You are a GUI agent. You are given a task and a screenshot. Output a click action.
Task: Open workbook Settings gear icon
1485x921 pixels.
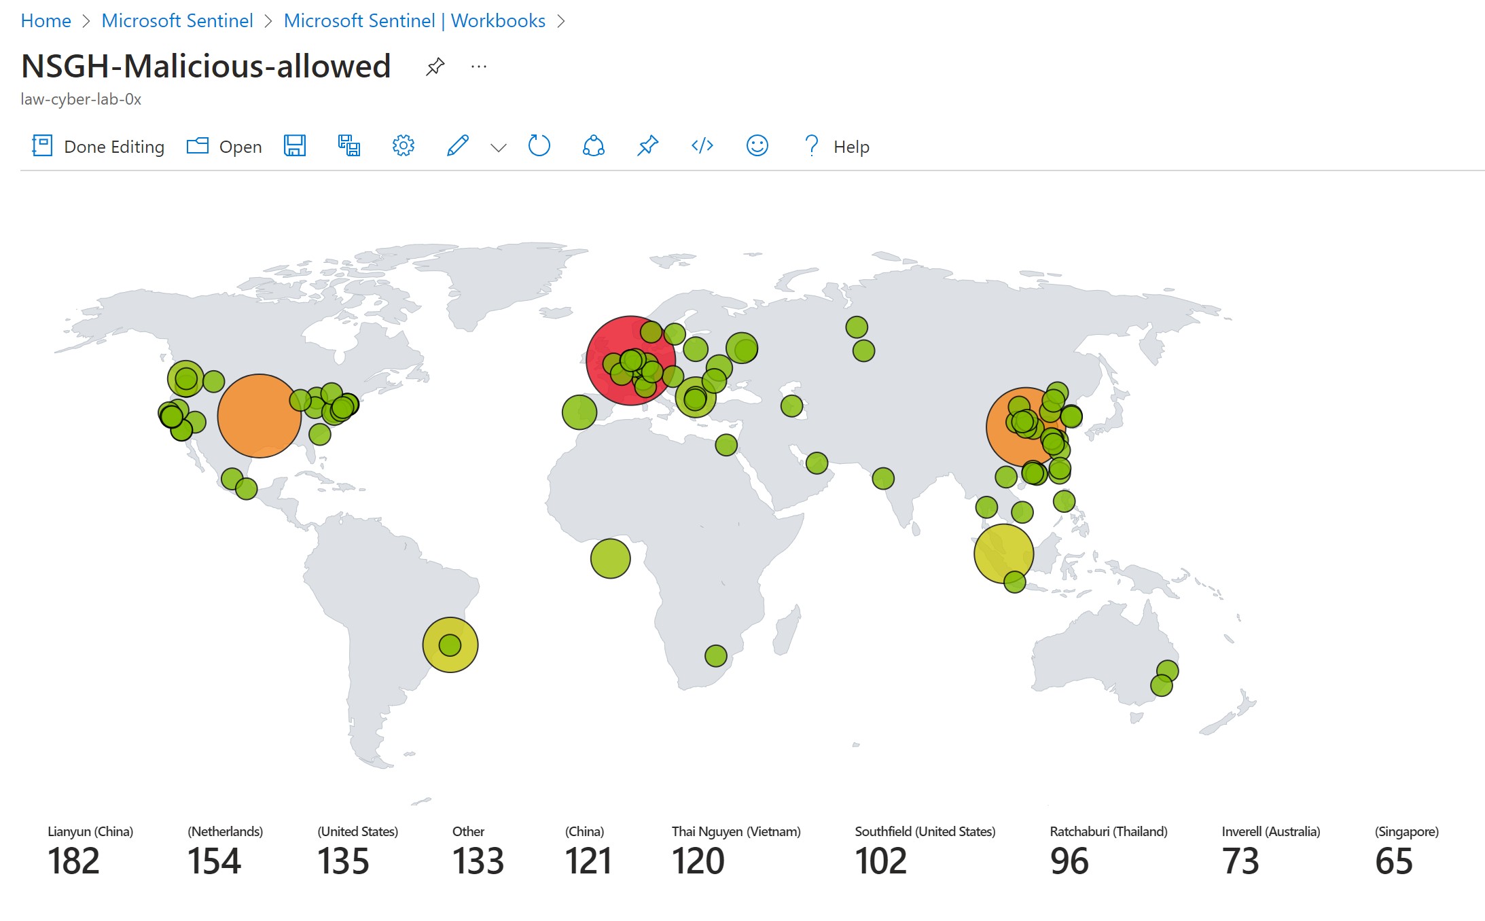[x=403, y=146]
